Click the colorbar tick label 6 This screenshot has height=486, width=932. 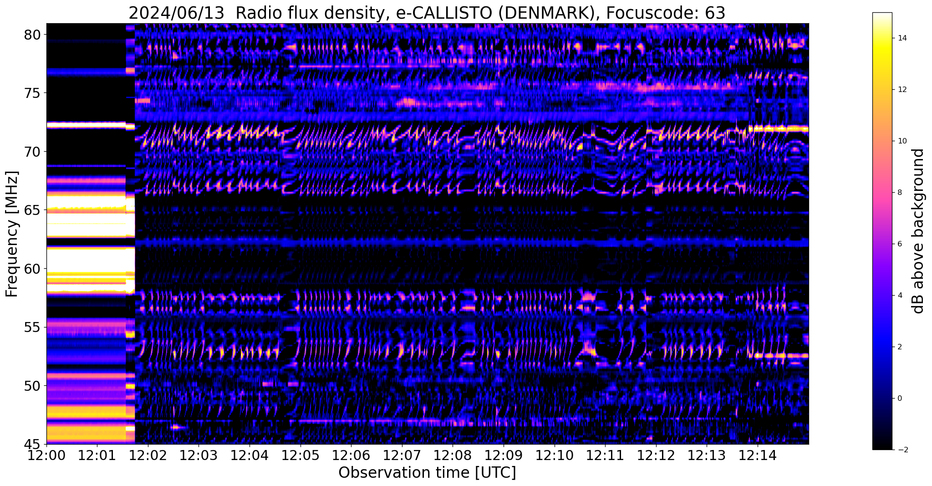[900, 244]
